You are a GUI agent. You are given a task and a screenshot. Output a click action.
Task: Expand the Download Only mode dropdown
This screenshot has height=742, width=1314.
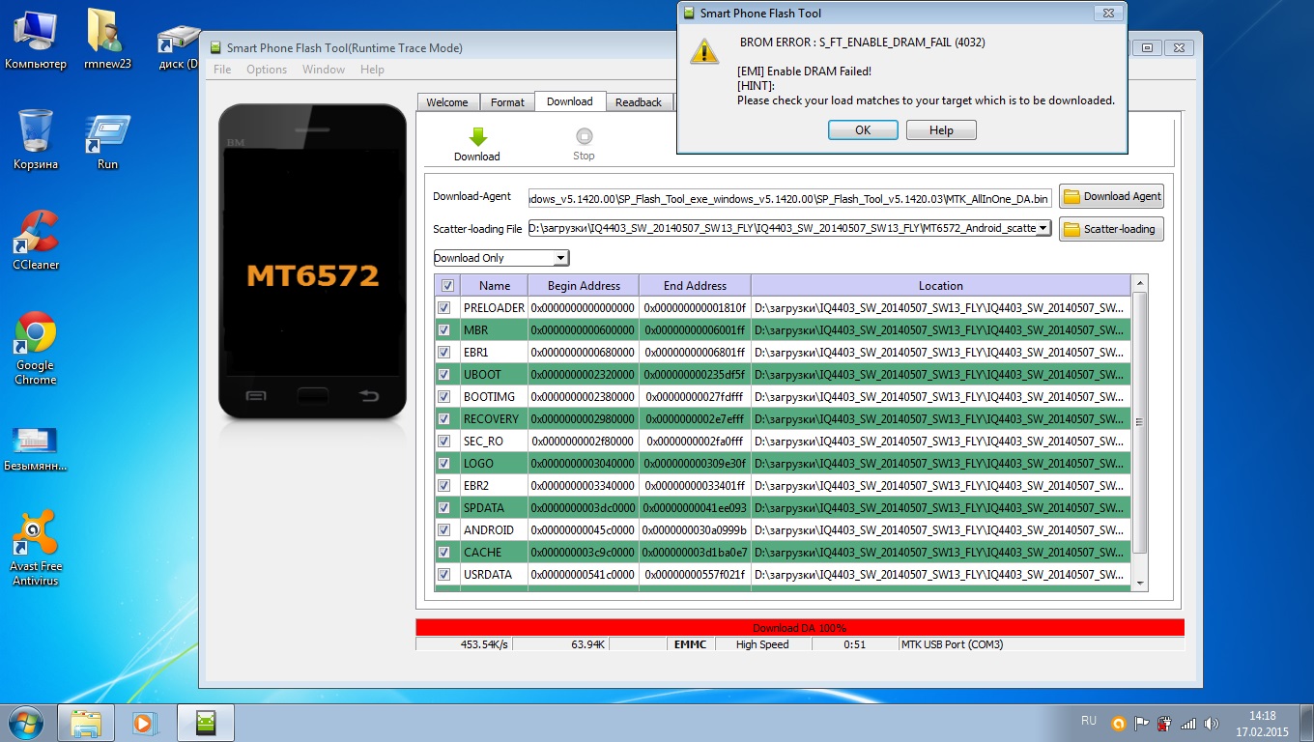[x=559, y=258]
